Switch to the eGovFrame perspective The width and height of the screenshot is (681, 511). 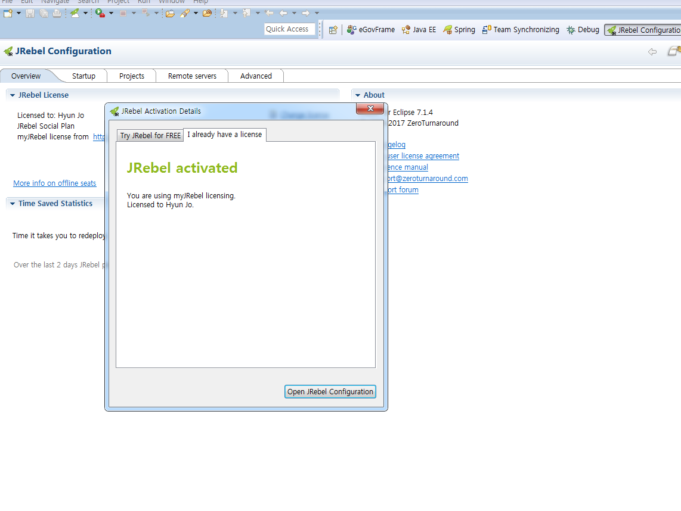[371, 30]
